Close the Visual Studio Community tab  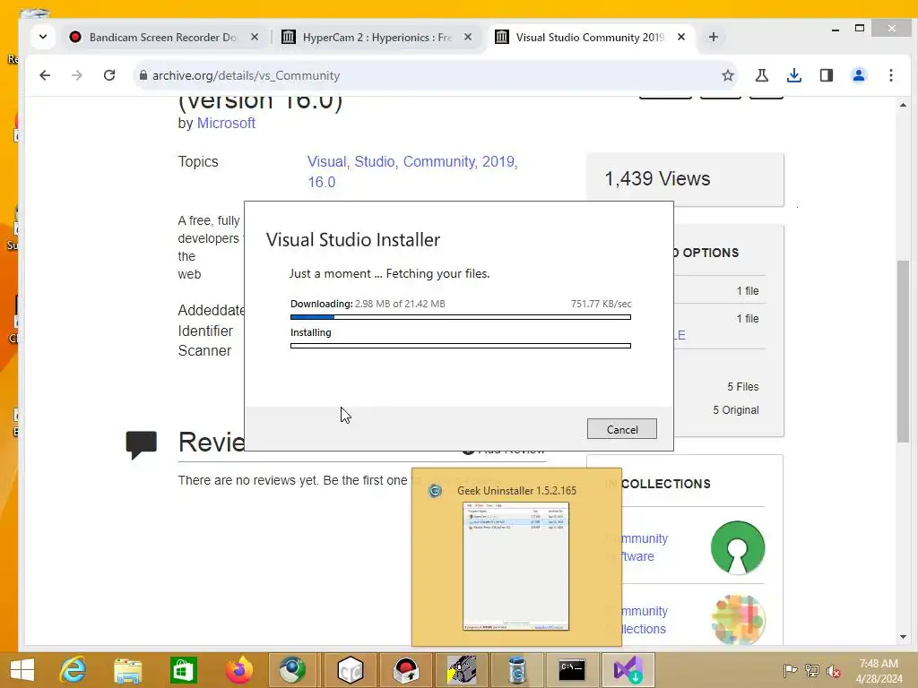[681, 37]
